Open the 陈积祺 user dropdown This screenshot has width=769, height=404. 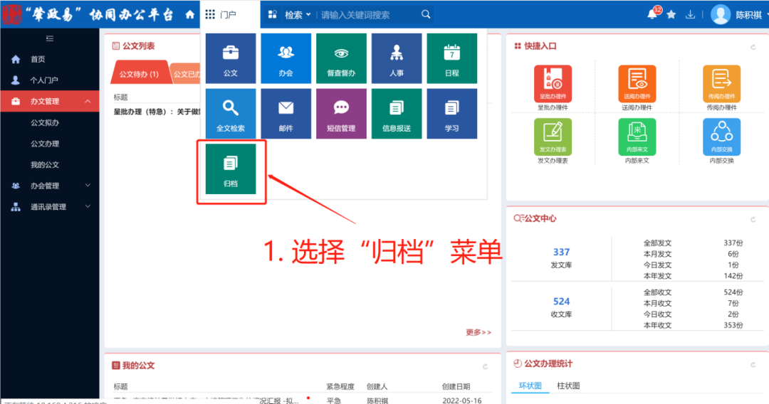[x=752, y=15]
